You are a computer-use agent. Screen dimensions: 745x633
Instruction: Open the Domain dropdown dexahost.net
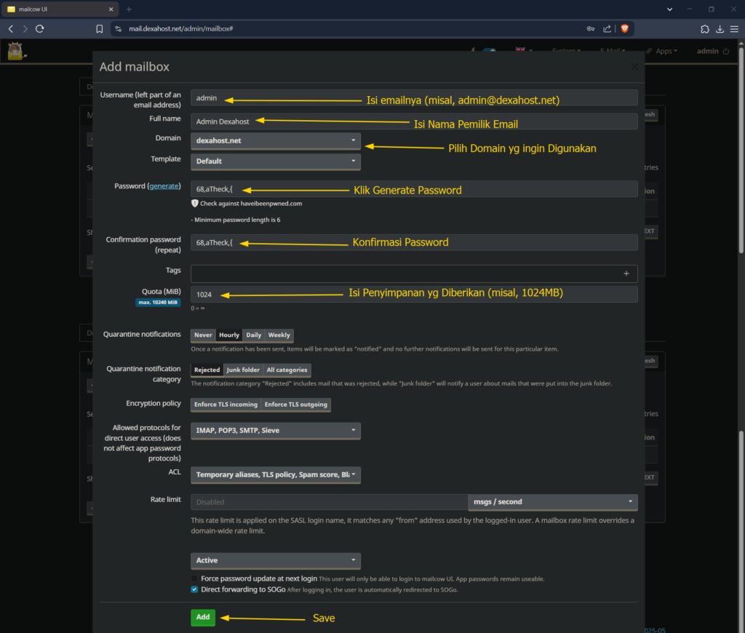click(276, 140)
